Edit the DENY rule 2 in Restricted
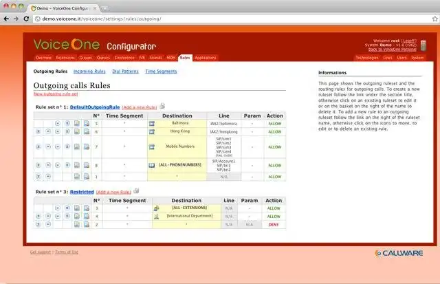 click(77, 224)
